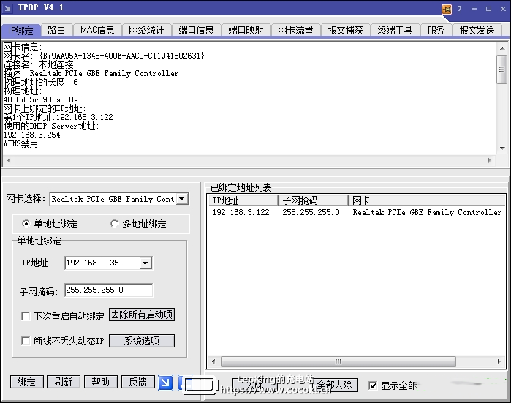
Task: Click the IPOP app icon in title bar
Action: [7, 9]
